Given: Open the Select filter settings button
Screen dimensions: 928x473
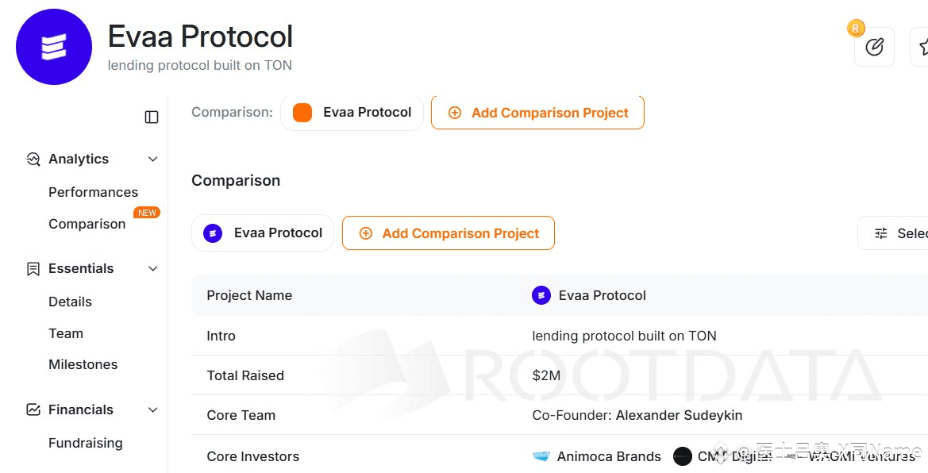Looking at the screenshot, I should [x=897, y=233].
